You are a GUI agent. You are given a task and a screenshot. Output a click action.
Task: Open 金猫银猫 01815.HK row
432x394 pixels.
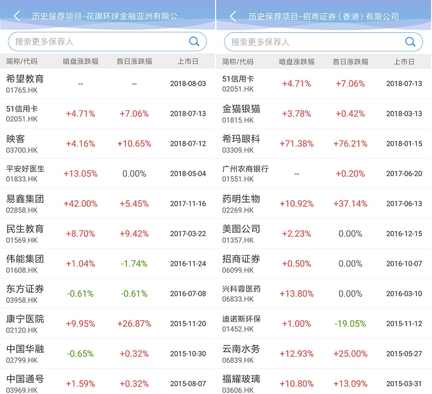pos(324,113)
